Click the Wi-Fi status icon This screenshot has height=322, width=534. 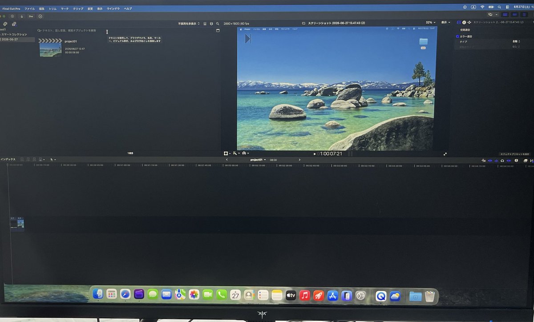(482, 7)
